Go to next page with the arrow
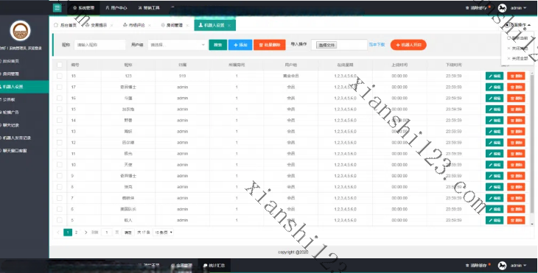538x273 pixels. pos(85,233)
